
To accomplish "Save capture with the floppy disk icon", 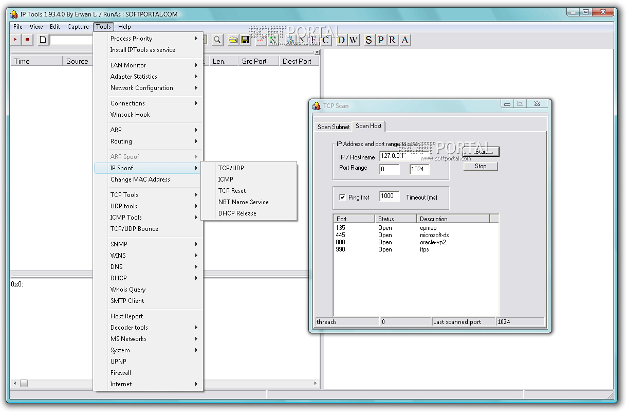I will (245, 40).
